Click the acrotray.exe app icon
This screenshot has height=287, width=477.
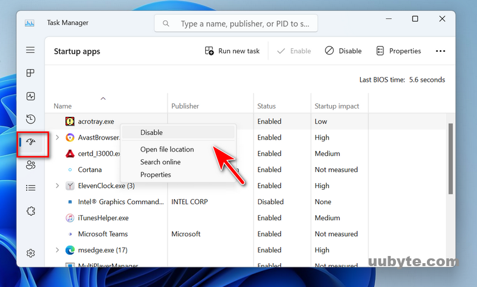click(x=70, y=122)
